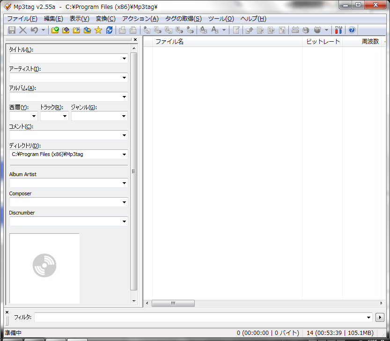Open the 変換(C) menu
This screenshot has width=390, height=341.
point(106,19)
